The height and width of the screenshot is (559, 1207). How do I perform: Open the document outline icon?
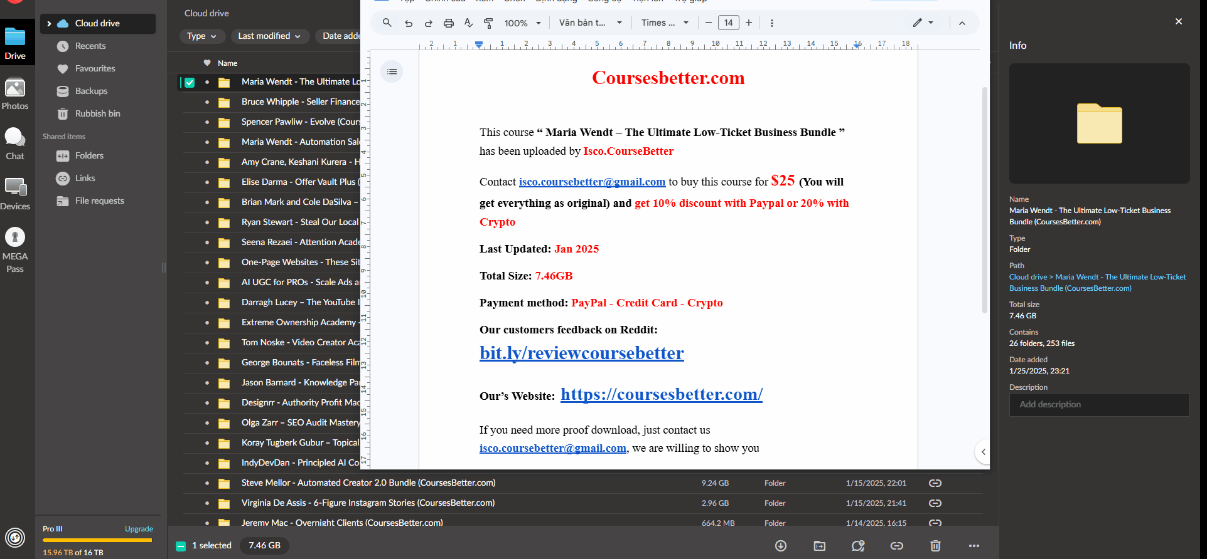(392, 71)
